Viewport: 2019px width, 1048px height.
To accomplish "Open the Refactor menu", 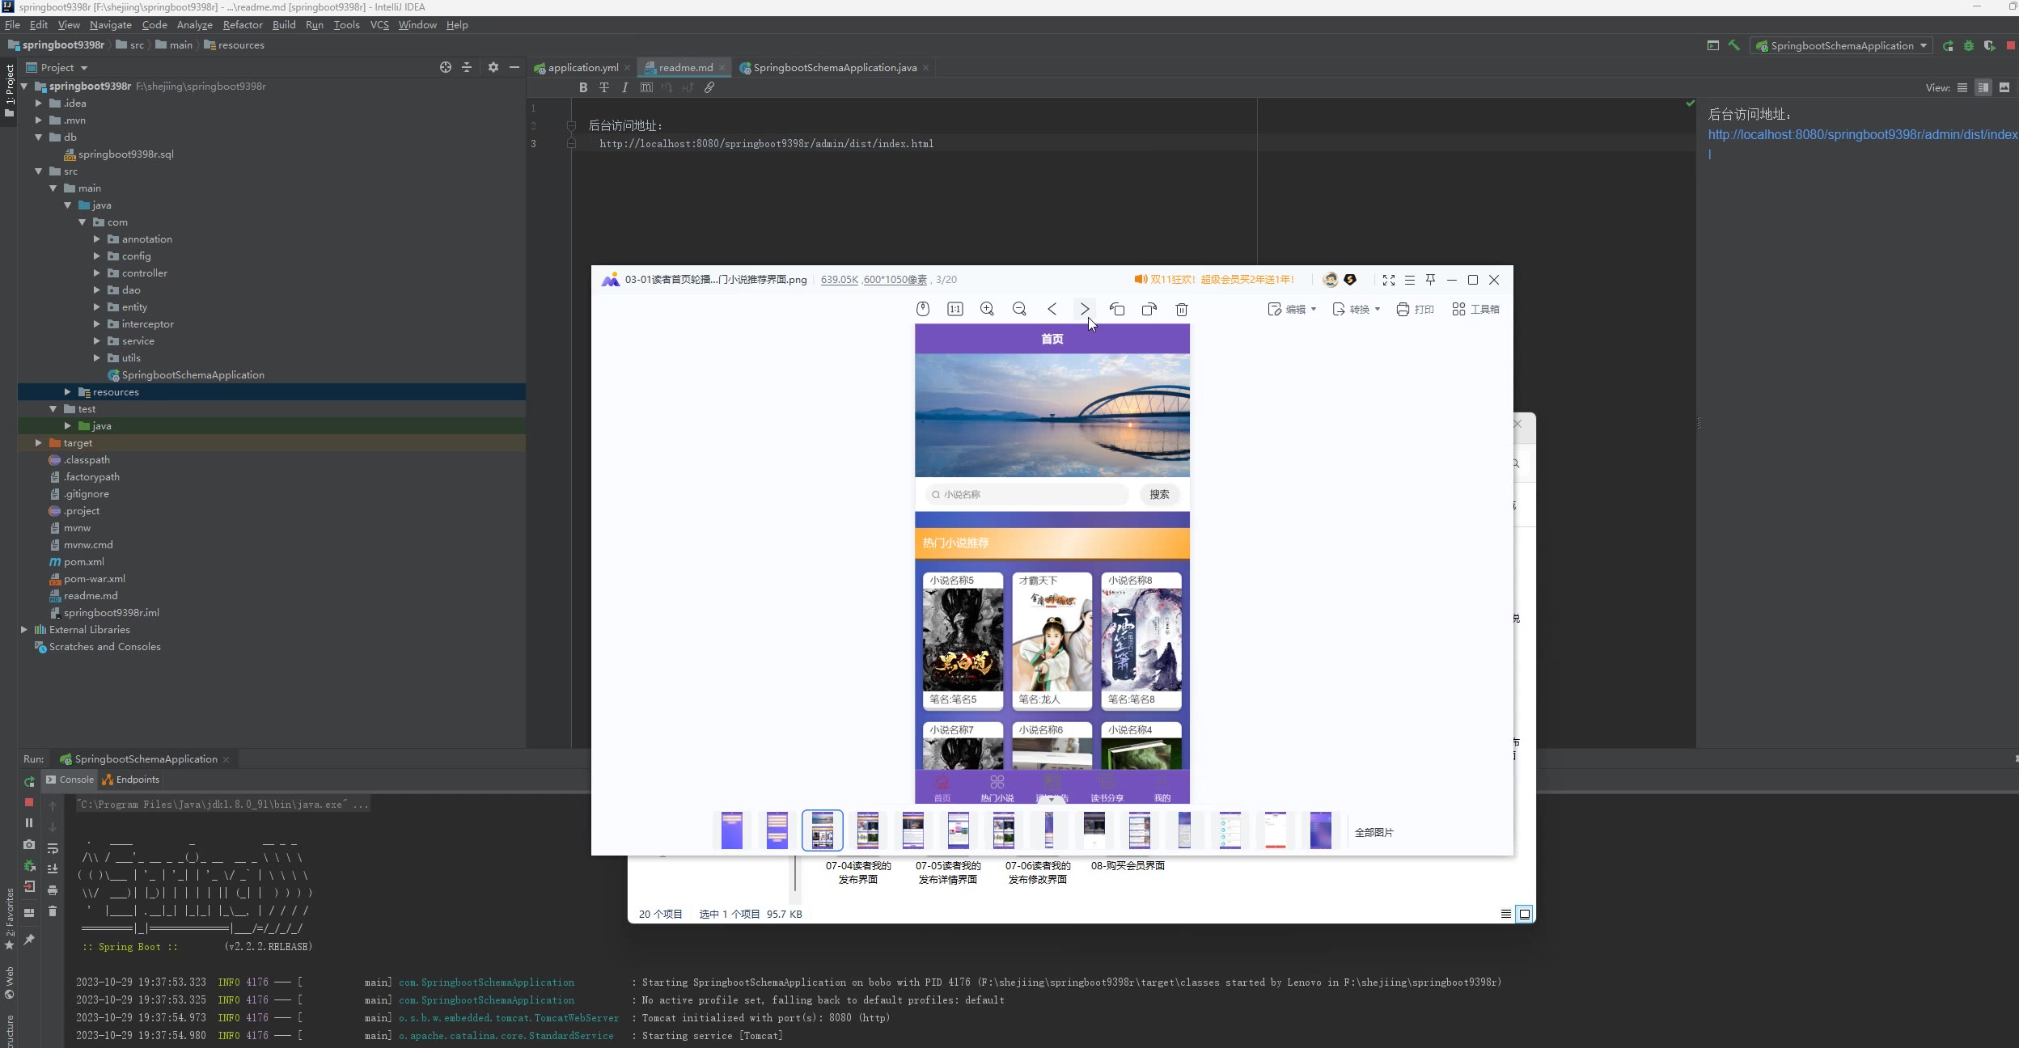I will (x=243, y=24).
